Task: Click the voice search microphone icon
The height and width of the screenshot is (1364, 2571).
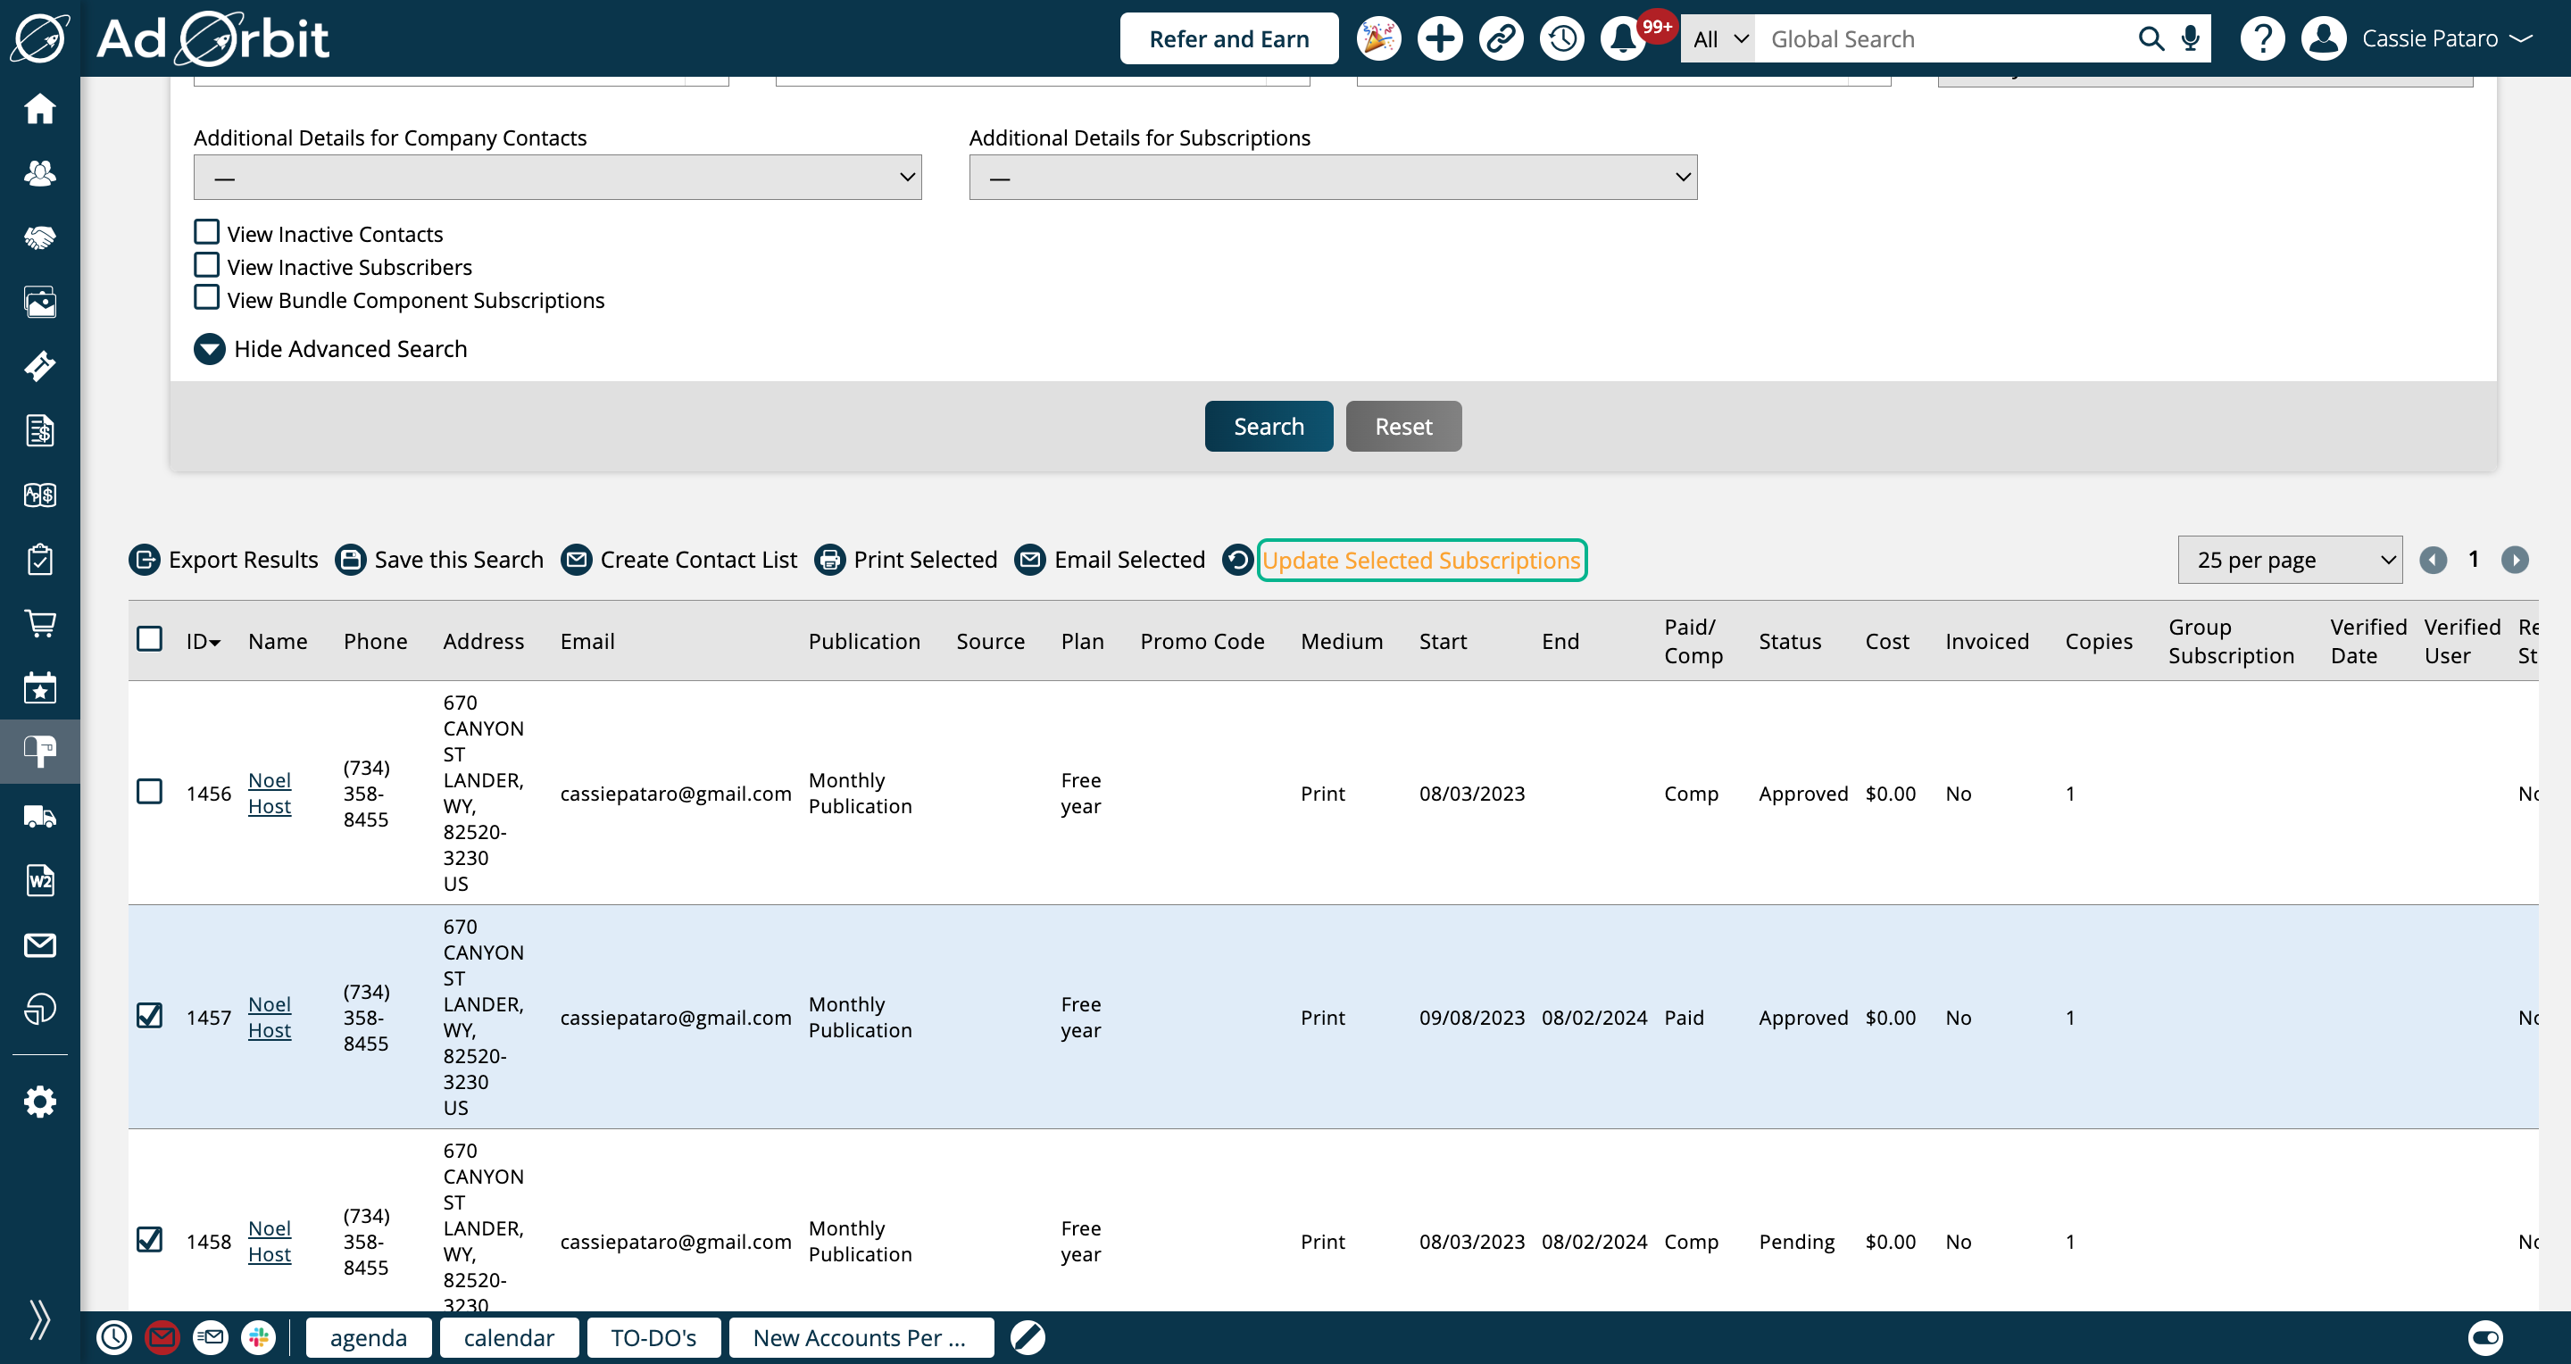Action: [2190, 39]
